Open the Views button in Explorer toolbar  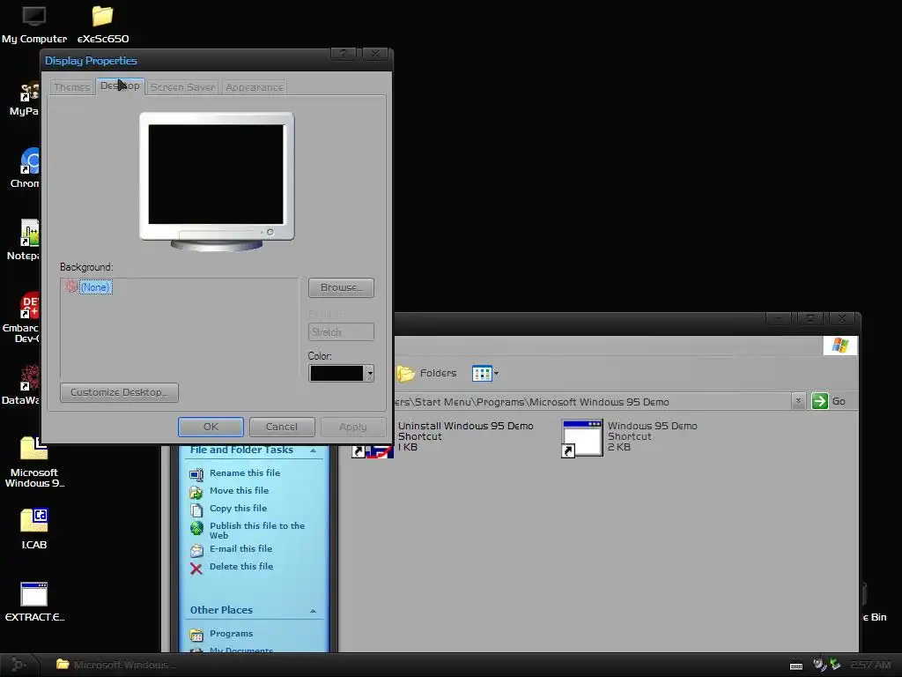click(485, 374)
